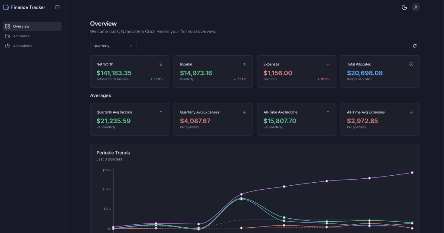Click the $2,972.85 all-time average expenses
444x233 pixels.
362,121
